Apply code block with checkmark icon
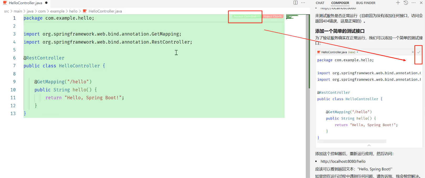The width and height of the screenshot is (425, 178). [419, 52]
